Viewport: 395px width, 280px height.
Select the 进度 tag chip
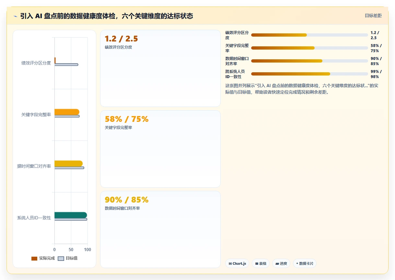tap(281, 263)
